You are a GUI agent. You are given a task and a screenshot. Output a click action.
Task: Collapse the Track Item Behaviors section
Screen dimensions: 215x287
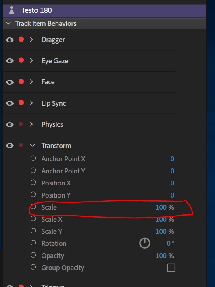coord(8,23)
